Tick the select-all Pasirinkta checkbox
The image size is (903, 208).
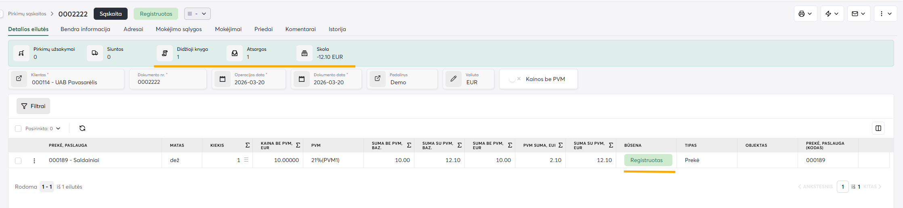pos(18,129)
